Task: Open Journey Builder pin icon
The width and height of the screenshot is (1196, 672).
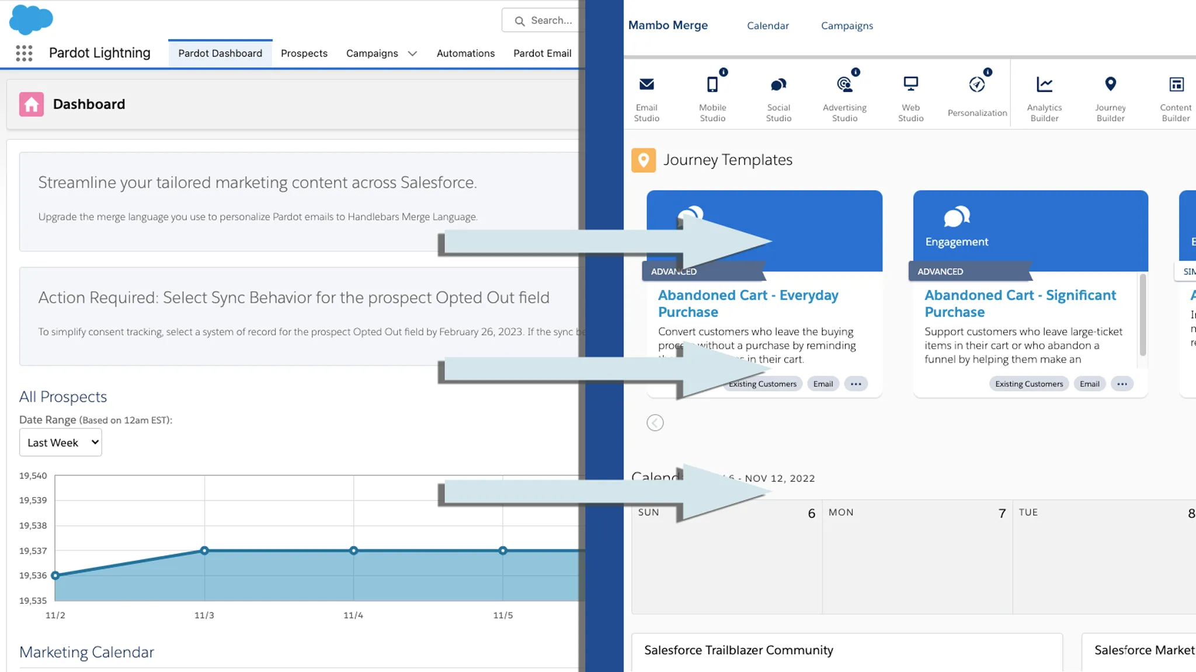Action: tap(1110, 85)
